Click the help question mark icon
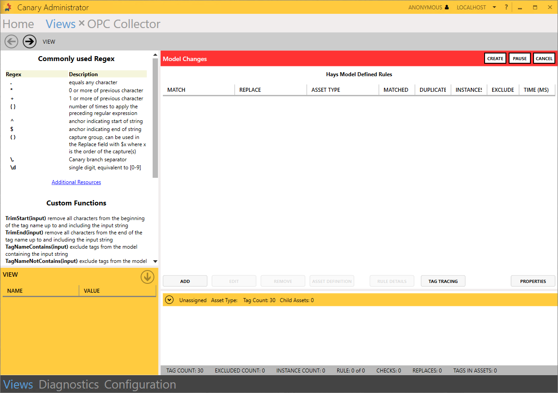This screenshot has height=393, width=558. click(x=506, y=7)
